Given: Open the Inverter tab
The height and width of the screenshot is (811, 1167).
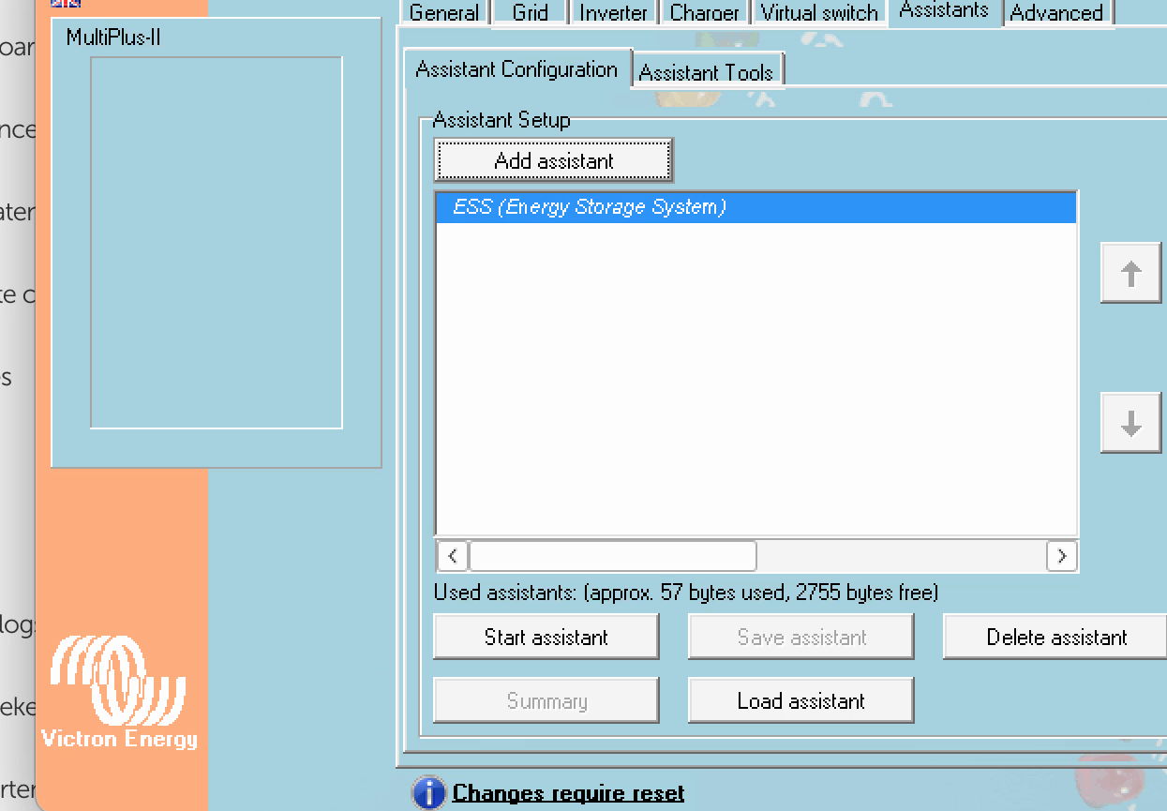Looking at the screenshot, I should coord(613,13).
